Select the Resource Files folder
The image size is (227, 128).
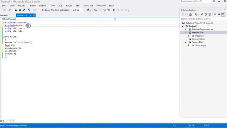point(199,39)
